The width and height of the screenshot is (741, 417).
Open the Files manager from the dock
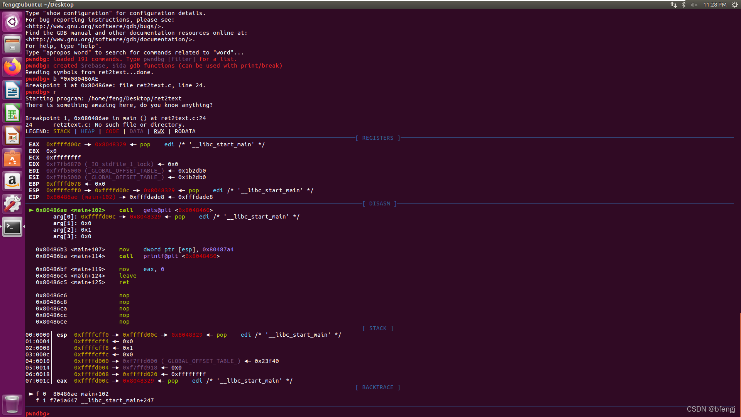pyautogui.click(x=12, y=44)
